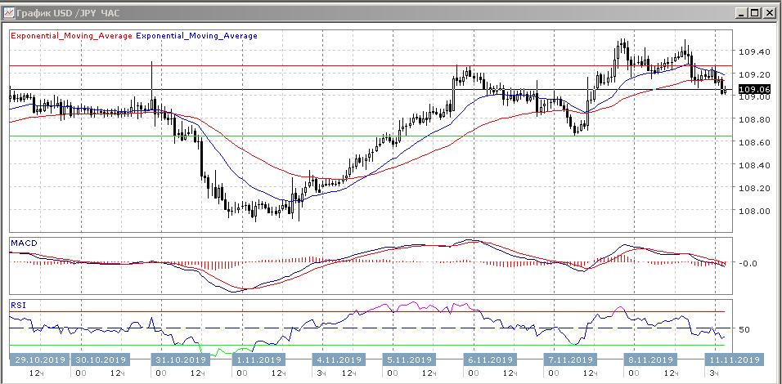Click the RSI 50 level label
Image resolution: width=782 pixels, height=384 pixels.
tap(744, 329)
